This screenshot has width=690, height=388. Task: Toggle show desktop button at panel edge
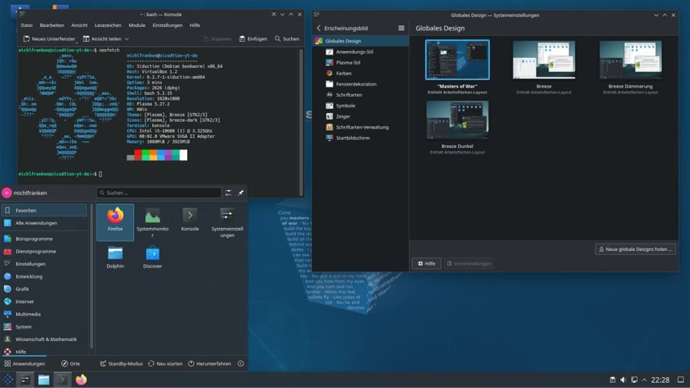[682, 380]
